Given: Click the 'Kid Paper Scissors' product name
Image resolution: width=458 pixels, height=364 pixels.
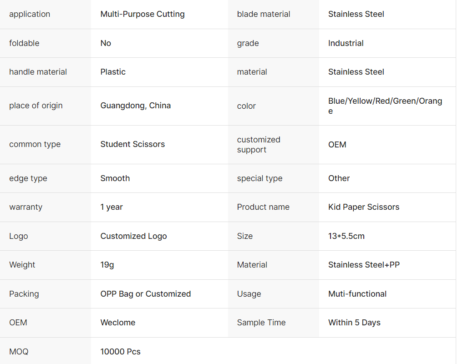Looking at the screenshot, I should click(x=364, y=207).
